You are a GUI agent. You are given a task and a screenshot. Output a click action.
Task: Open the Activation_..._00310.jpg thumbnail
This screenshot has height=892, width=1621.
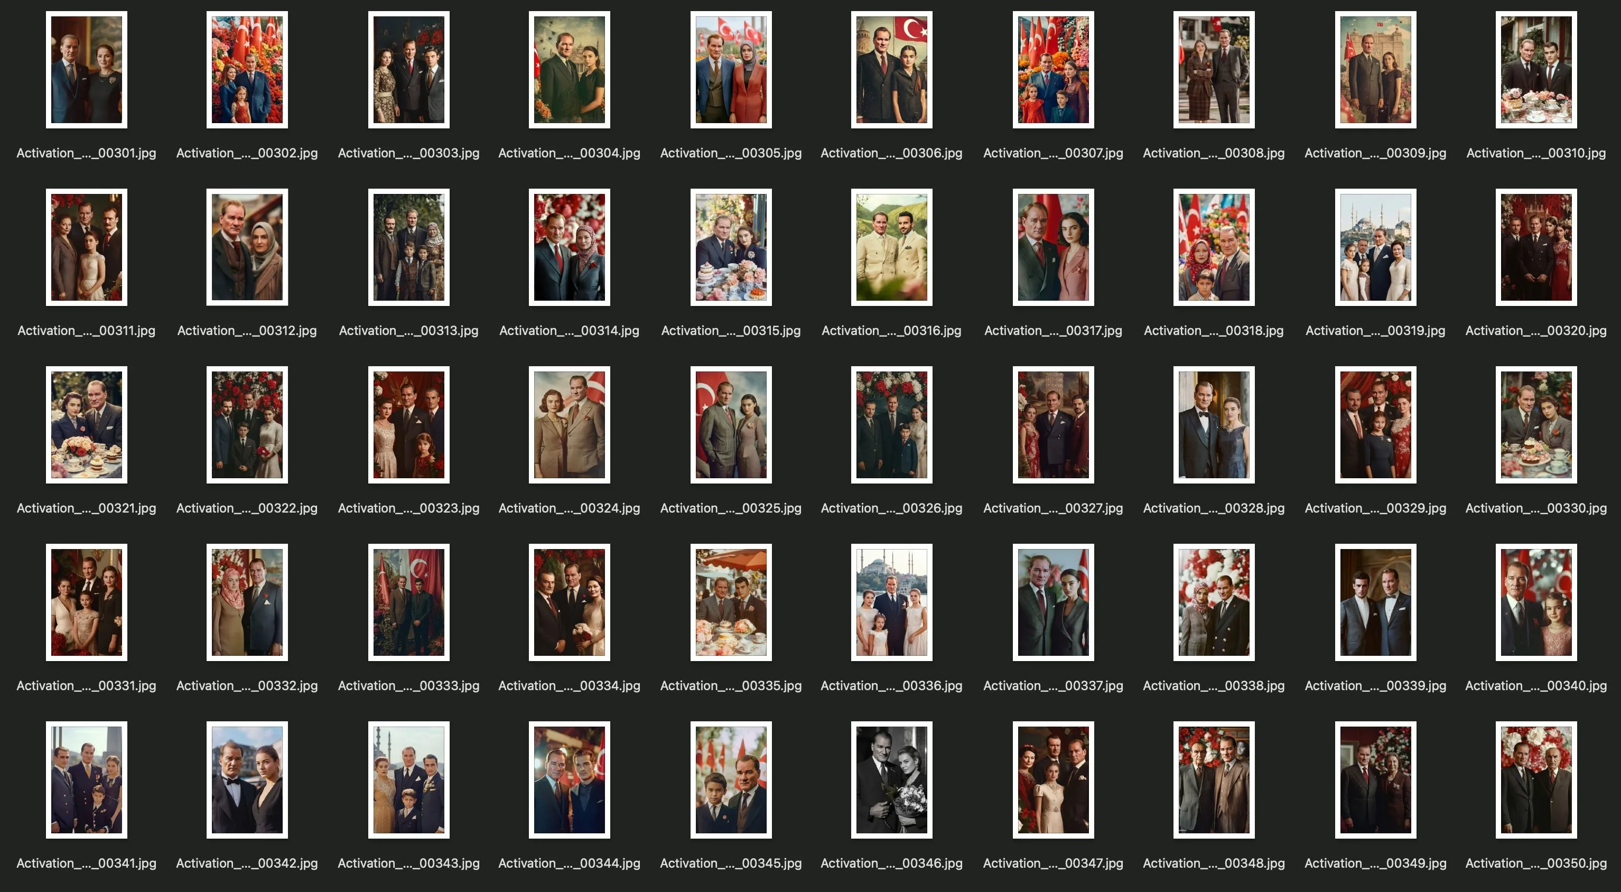pos(1535,70)
